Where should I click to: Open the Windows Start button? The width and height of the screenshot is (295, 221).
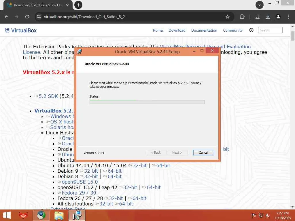[7, 215]
